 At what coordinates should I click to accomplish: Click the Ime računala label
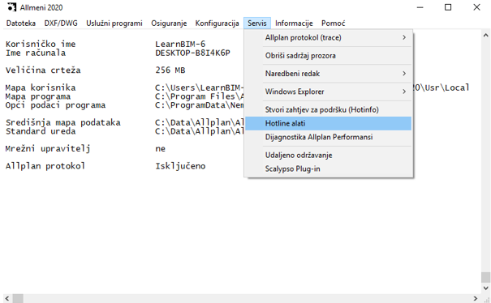coord(36,53)
